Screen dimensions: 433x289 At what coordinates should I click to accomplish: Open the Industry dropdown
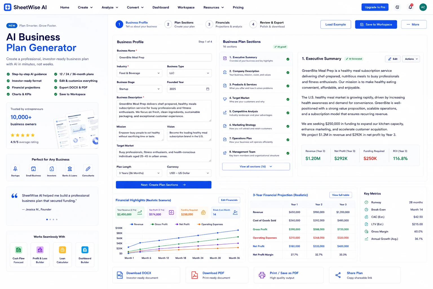140,73
